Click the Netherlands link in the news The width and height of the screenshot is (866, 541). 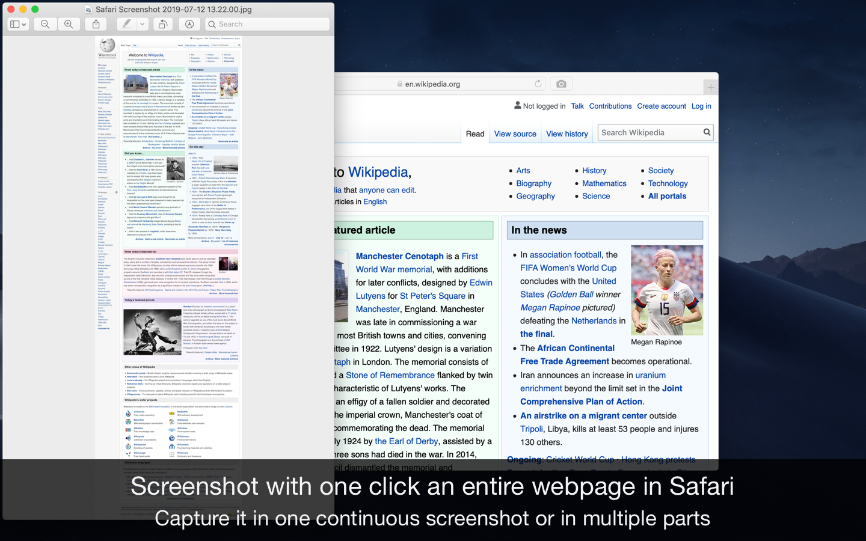click(594, 321)
